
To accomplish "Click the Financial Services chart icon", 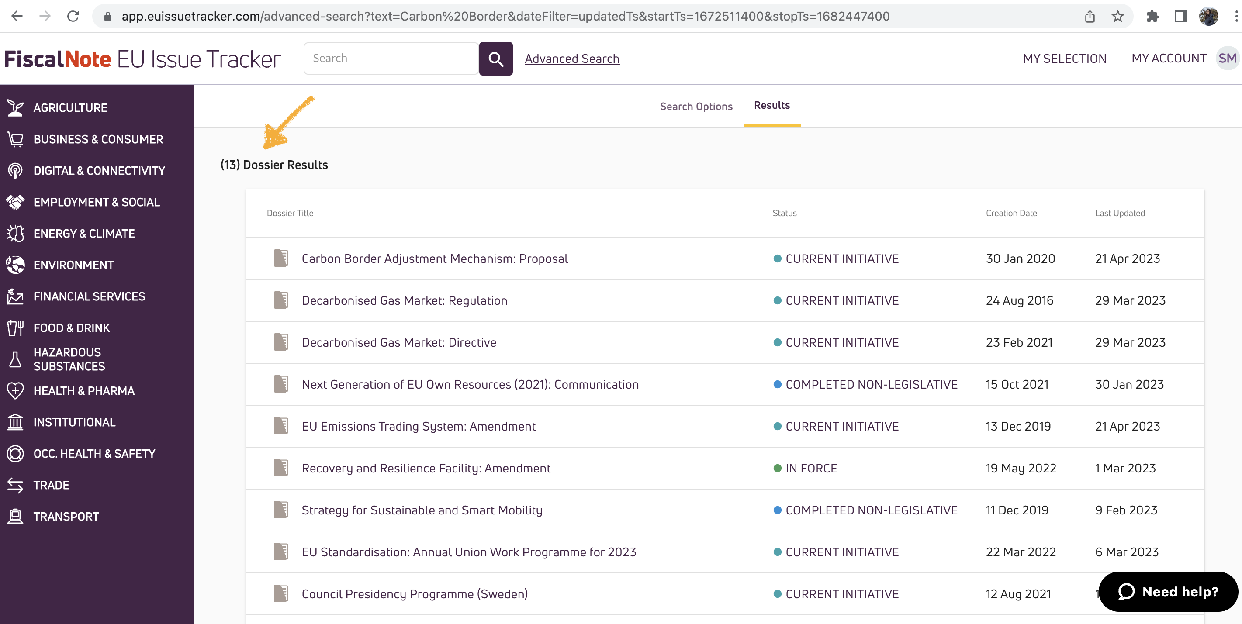I will point(15,296).
